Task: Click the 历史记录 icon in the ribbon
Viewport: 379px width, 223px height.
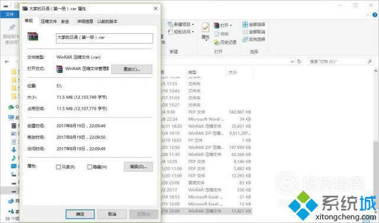Action: point(216,43)
